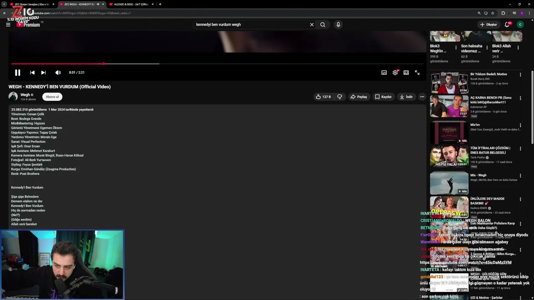Open YouTube notifications bell
534x300 pixels.
(x=507, y=25)
